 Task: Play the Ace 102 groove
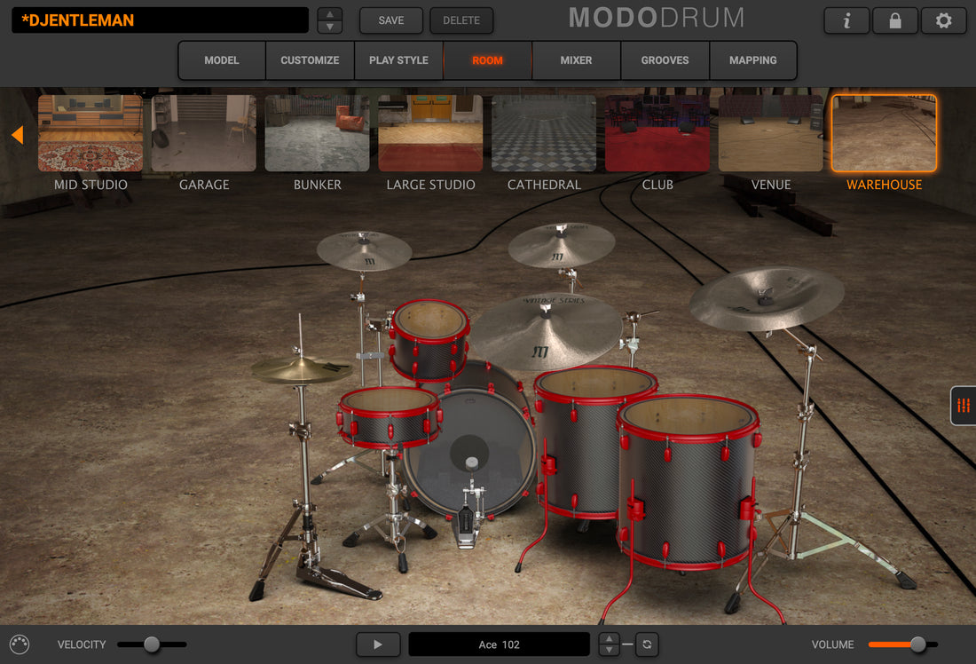[378, 644]
